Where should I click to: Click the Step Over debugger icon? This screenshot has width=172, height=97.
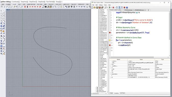[119, 8]
